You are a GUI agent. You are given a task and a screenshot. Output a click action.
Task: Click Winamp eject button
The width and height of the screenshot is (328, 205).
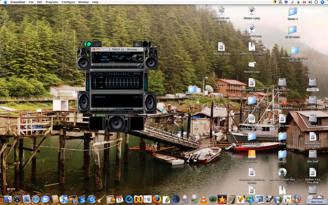[119, 66]
